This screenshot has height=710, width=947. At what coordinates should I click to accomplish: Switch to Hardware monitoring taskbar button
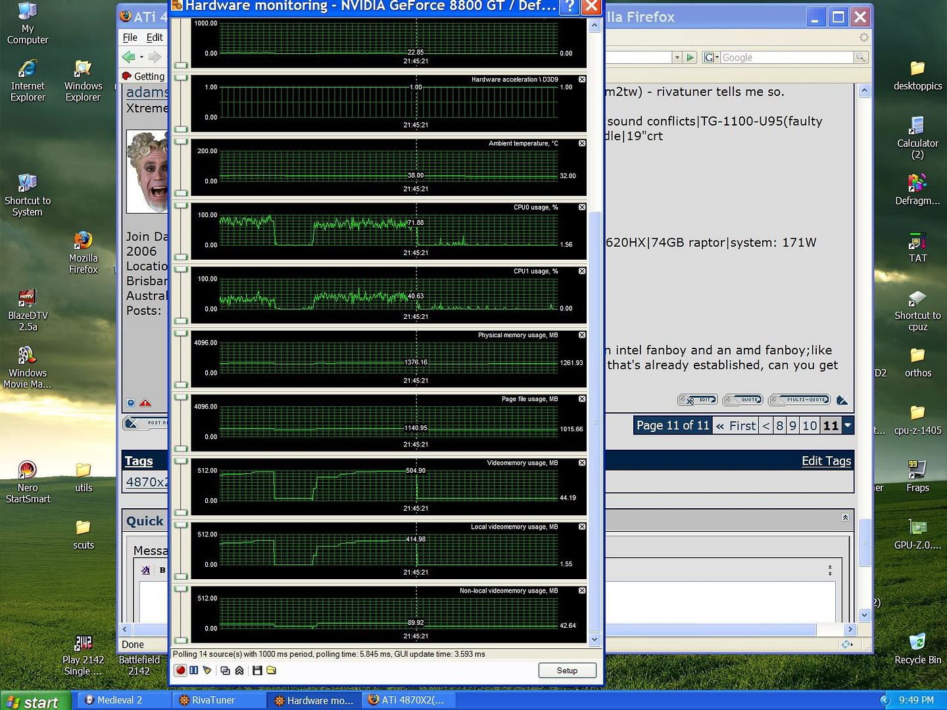[x=314, y=700]
